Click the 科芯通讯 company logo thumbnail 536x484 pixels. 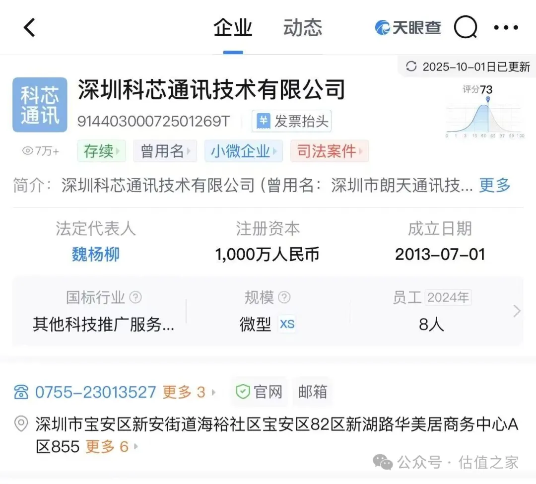40,105
